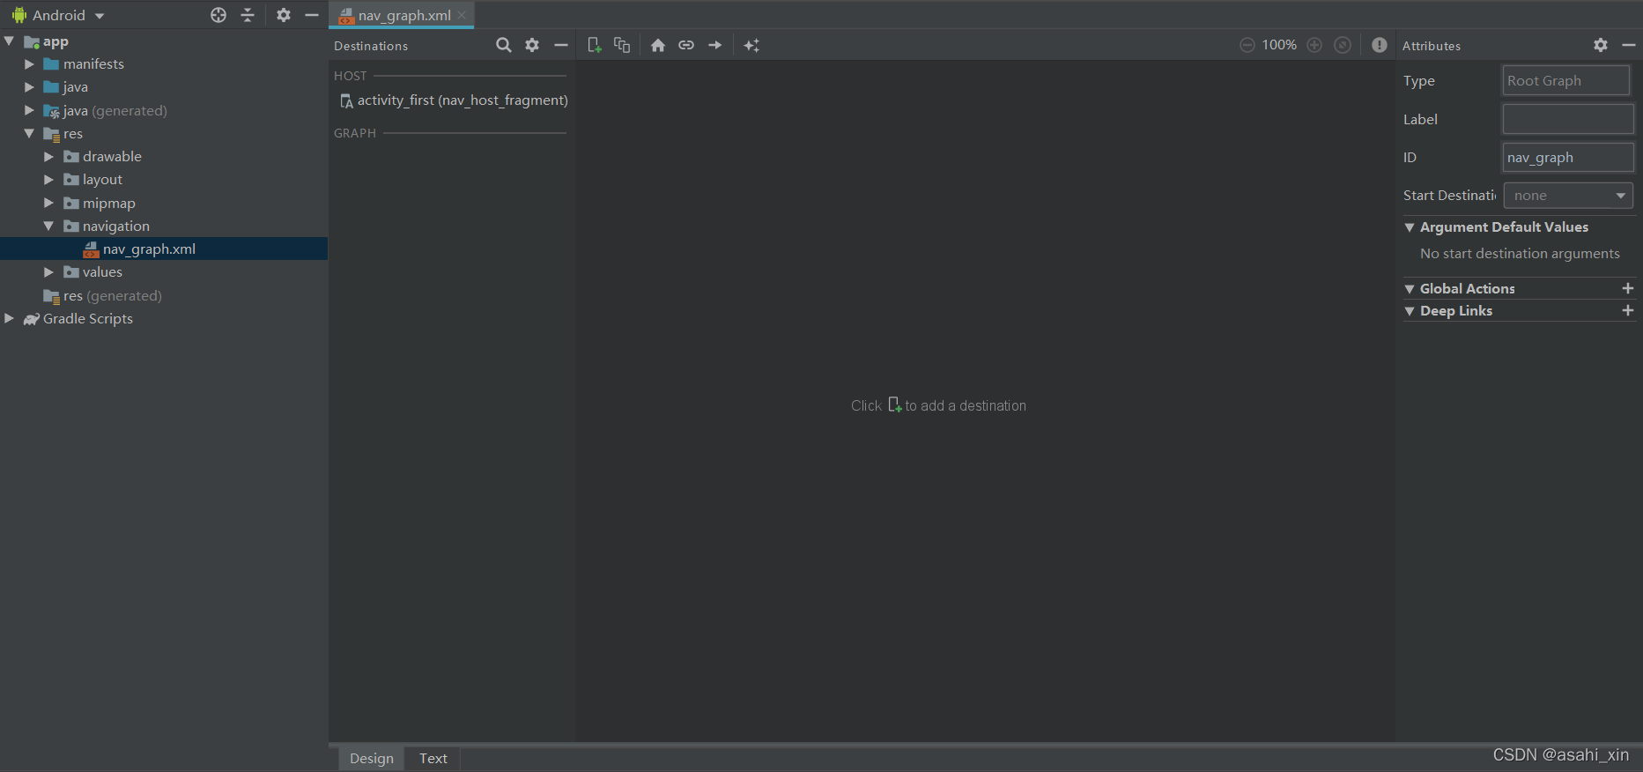Collapse the Global Actions section

1410,289
